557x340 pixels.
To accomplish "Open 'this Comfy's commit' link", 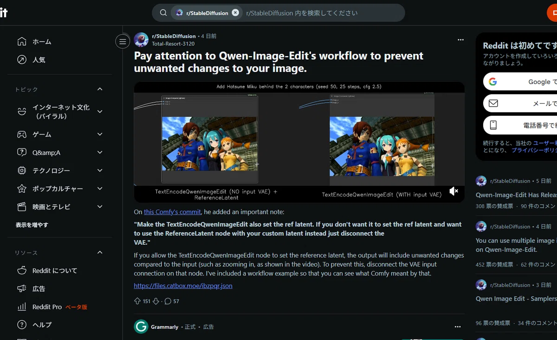I will click(172, 212).
